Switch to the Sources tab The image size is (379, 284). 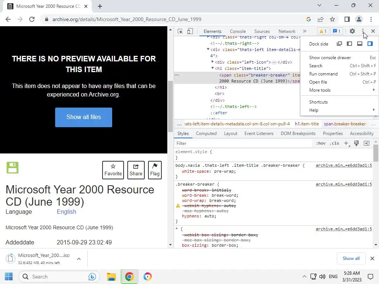262,31
